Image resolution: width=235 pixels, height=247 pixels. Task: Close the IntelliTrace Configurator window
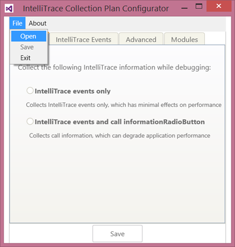tap(219, 6)
